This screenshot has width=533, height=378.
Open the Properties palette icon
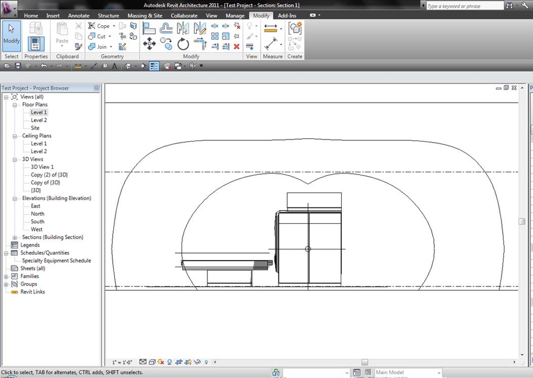point(36,44)
